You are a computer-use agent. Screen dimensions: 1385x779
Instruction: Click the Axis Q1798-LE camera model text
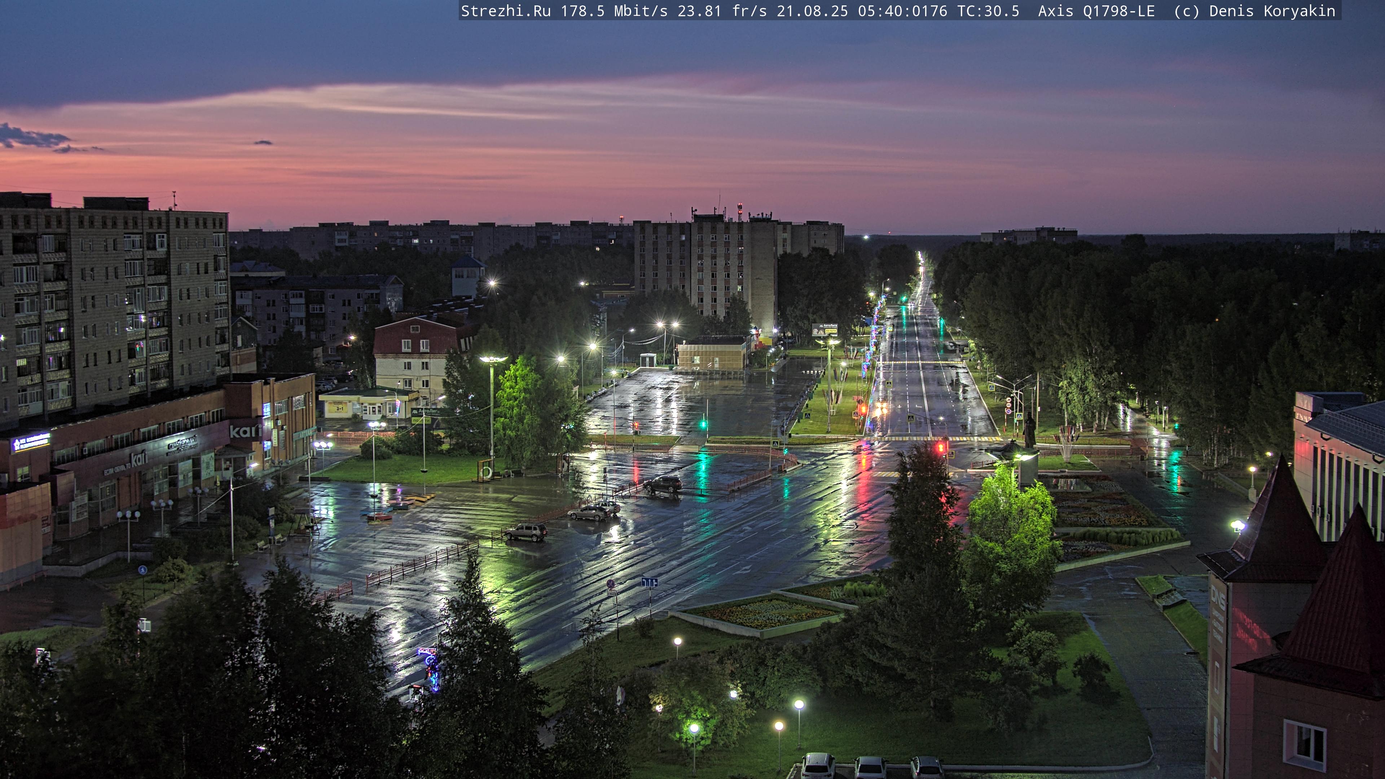[1096, 11]
